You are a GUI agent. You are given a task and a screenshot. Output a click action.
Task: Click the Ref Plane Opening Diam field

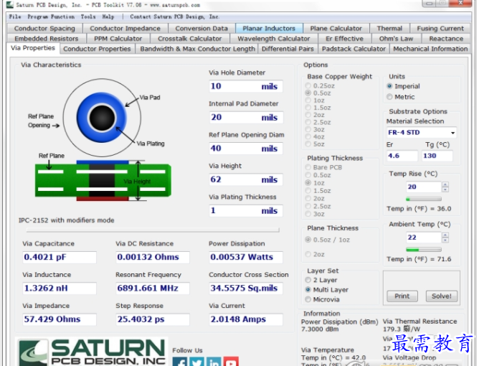click(x=246, y=149)
